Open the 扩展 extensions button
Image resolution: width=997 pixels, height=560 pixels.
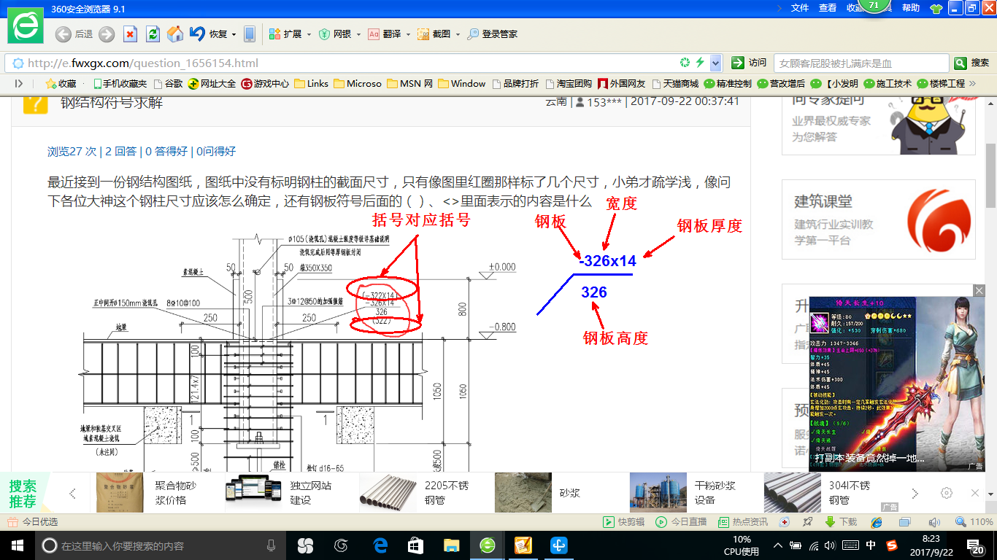(285, 34)
